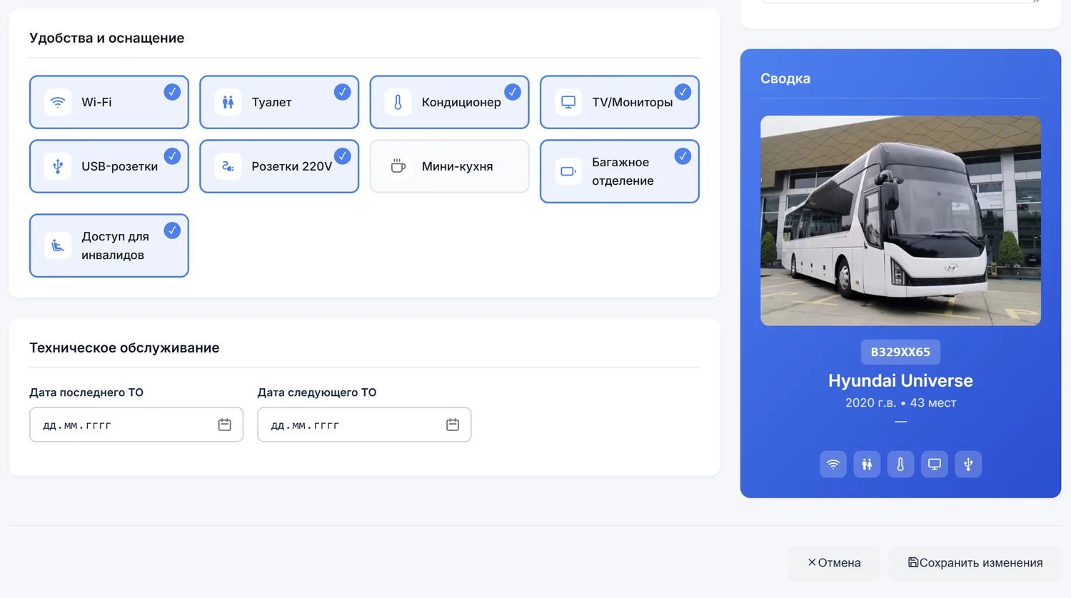
Task: Uncheck the Туалет checkmark badge
Action: coord(343,92)
